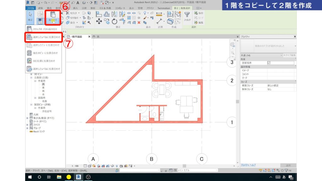
Task: Expand the 集計表/数量 tree node
Action: tap(27, 118)
